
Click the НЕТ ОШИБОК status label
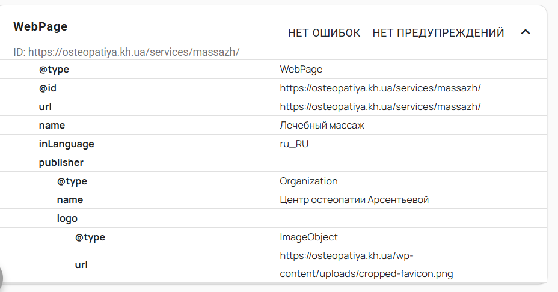[324, 33]
